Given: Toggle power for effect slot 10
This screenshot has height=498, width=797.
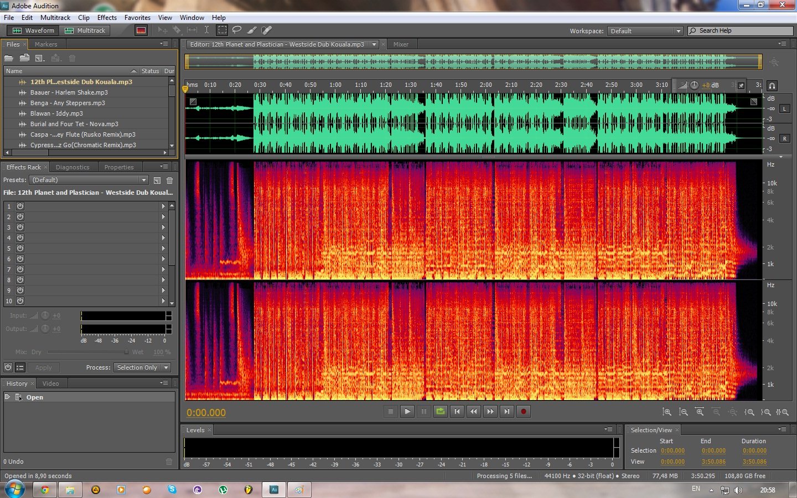Looking at the screenshot, I should click(20, 301).
